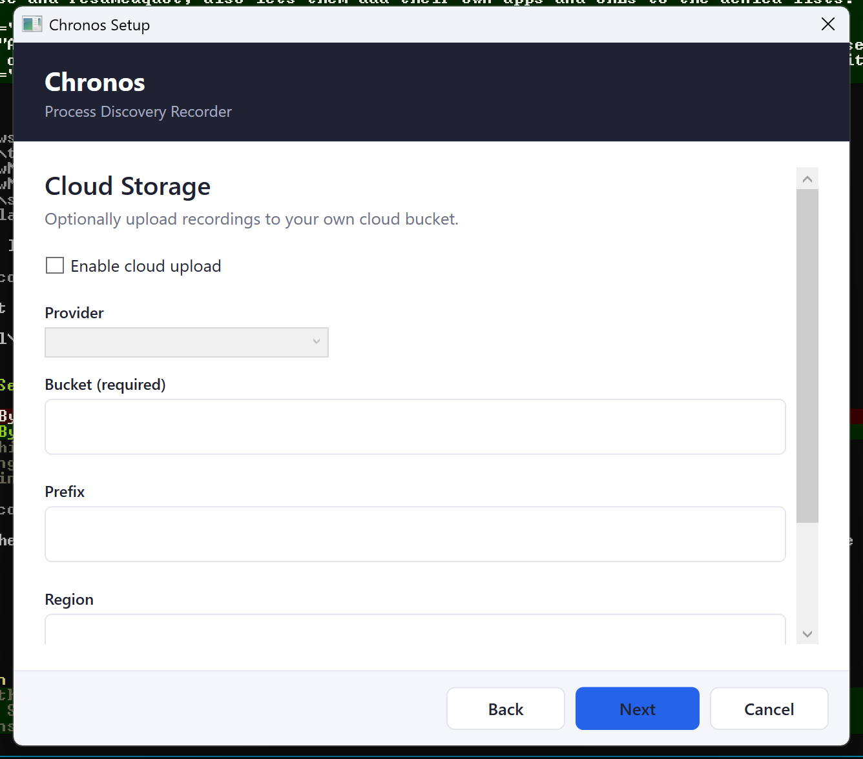
Task: Go to the next setup step
Action: (638, 709)
